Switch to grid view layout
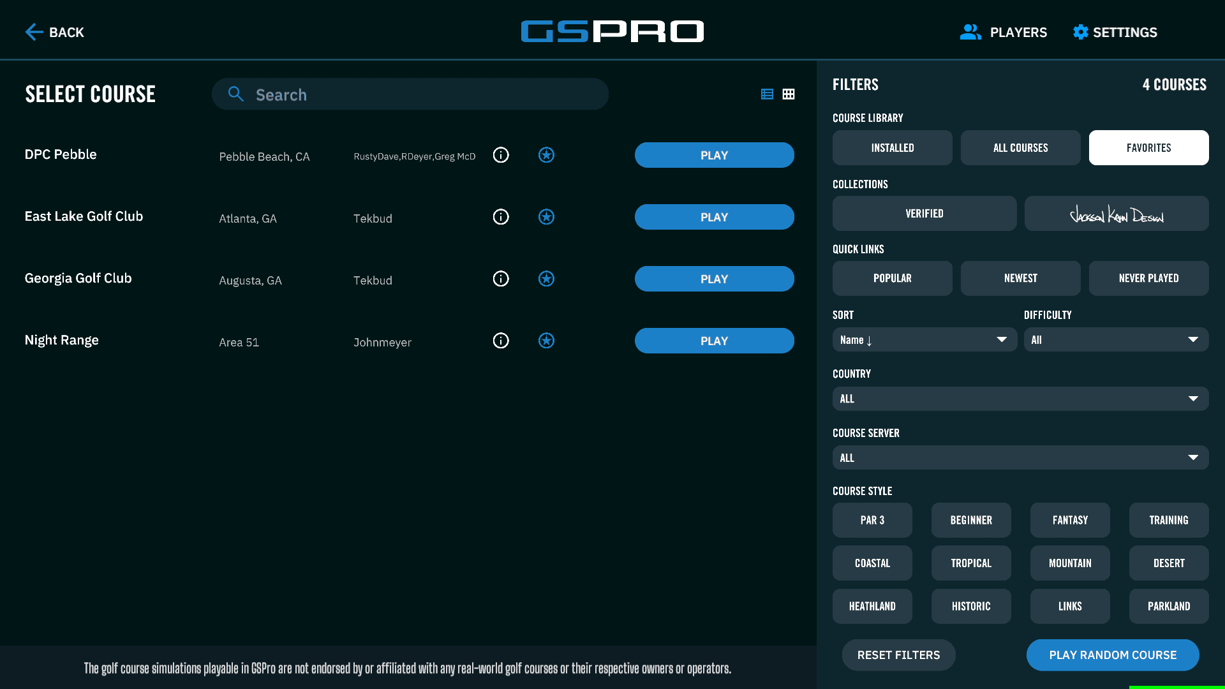 pyautogui.click(x=789, y=94)
